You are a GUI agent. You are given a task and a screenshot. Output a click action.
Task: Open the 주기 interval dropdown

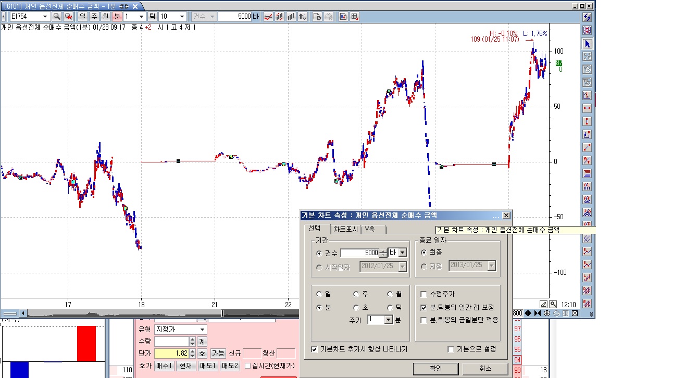pos(388,320)
